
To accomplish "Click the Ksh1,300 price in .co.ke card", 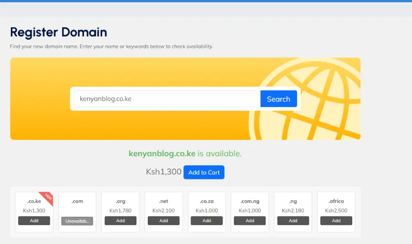I will pyautogui.click(x=34, y=210).
